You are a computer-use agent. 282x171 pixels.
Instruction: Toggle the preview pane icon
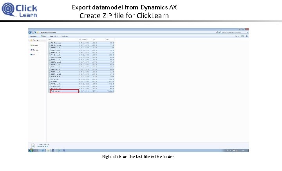(x=242, y=36)
